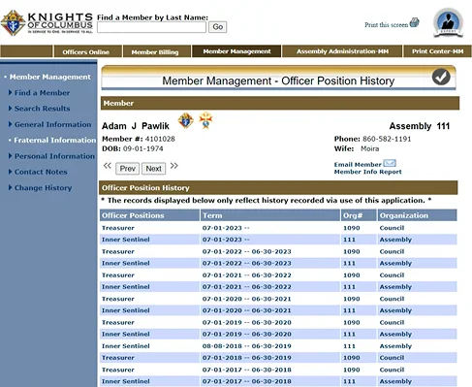This screenshot has width=472, height=387.
Task: Click the Prev button
Action: pos(128,169)
